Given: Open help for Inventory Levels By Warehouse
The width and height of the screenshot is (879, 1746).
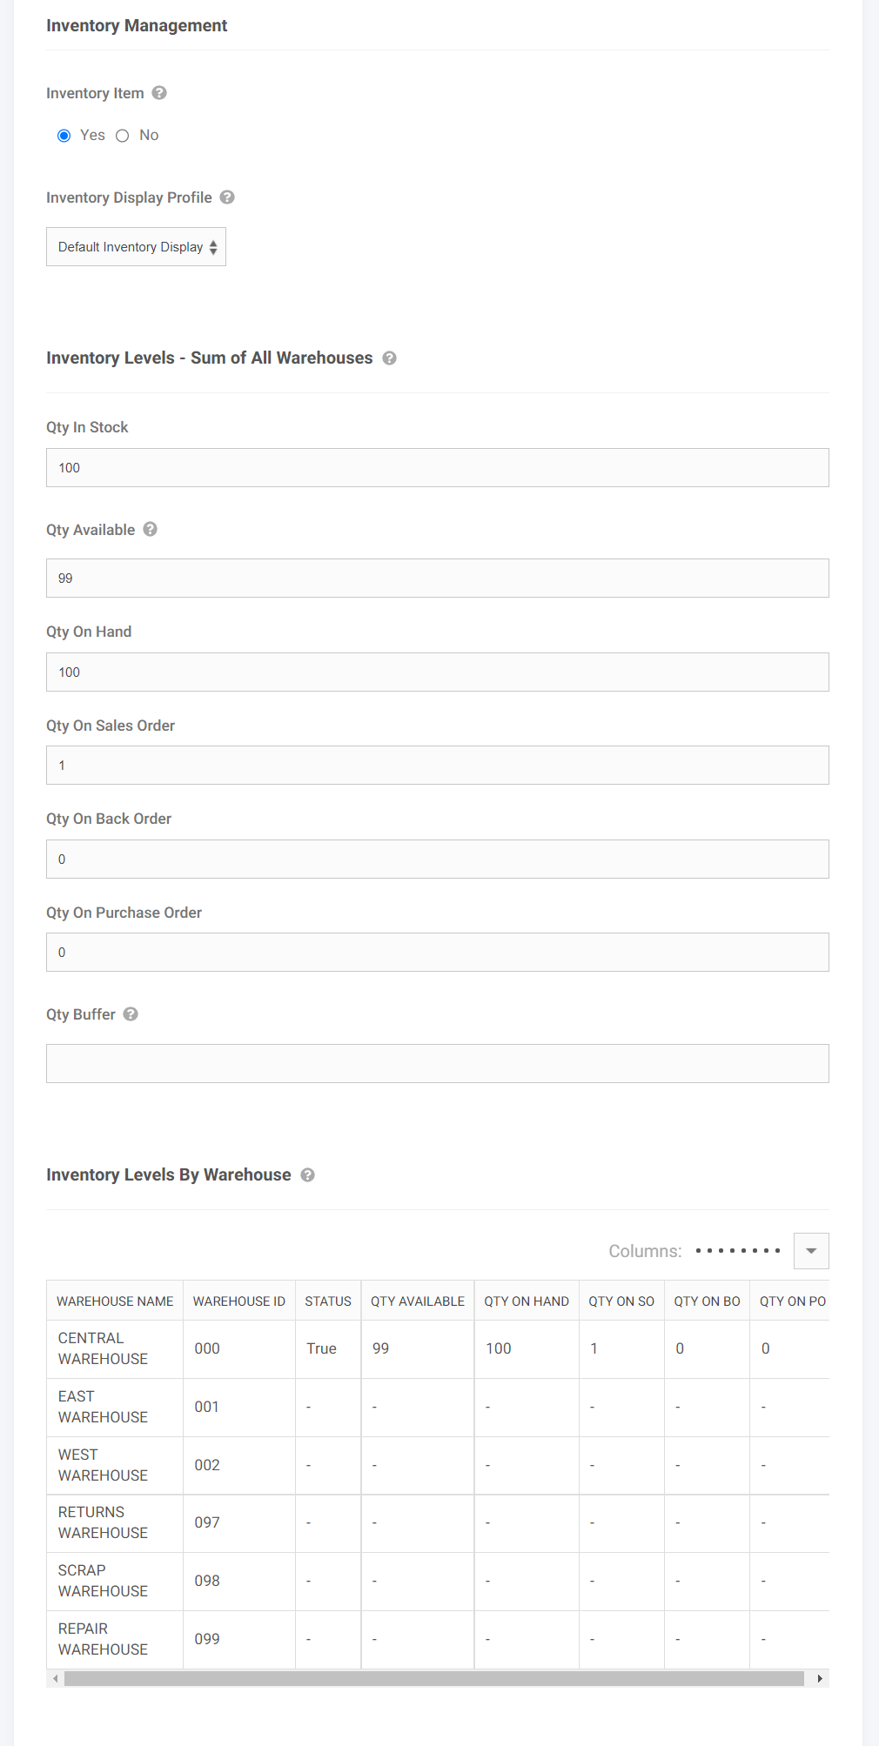Looking at the screenshot, I should (x=308, y=1175).
